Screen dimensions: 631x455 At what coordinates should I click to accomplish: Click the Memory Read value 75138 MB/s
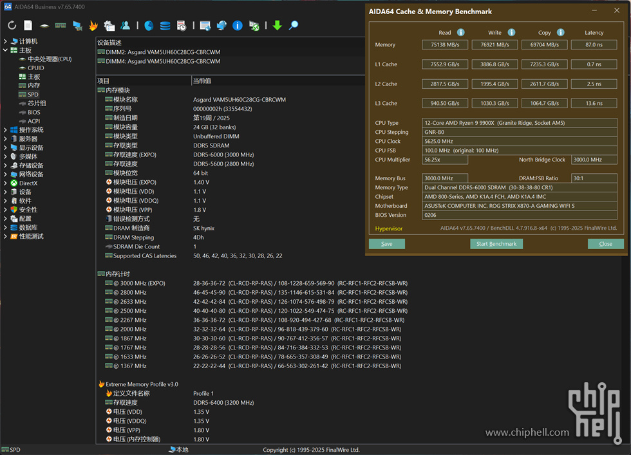(445, 44)
